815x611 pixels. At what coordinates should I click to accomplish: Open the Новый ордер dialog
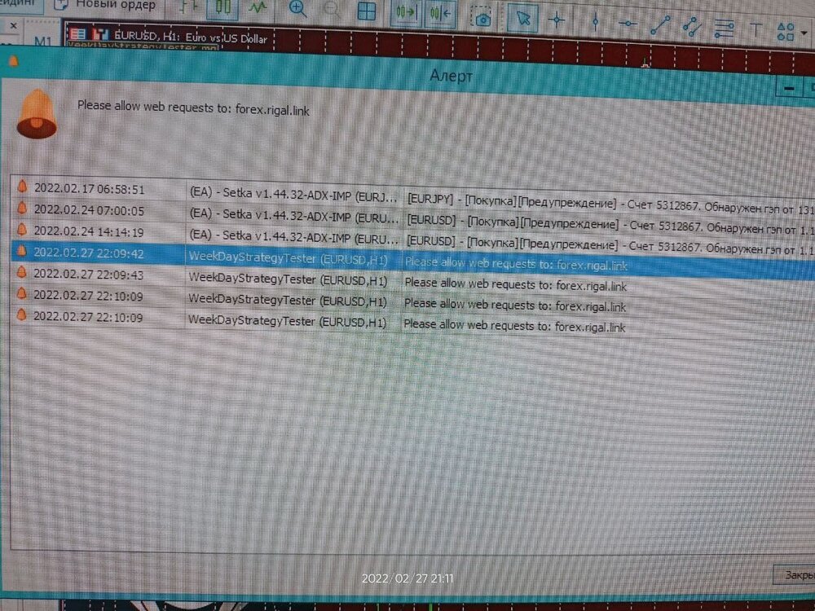[106, 5]
